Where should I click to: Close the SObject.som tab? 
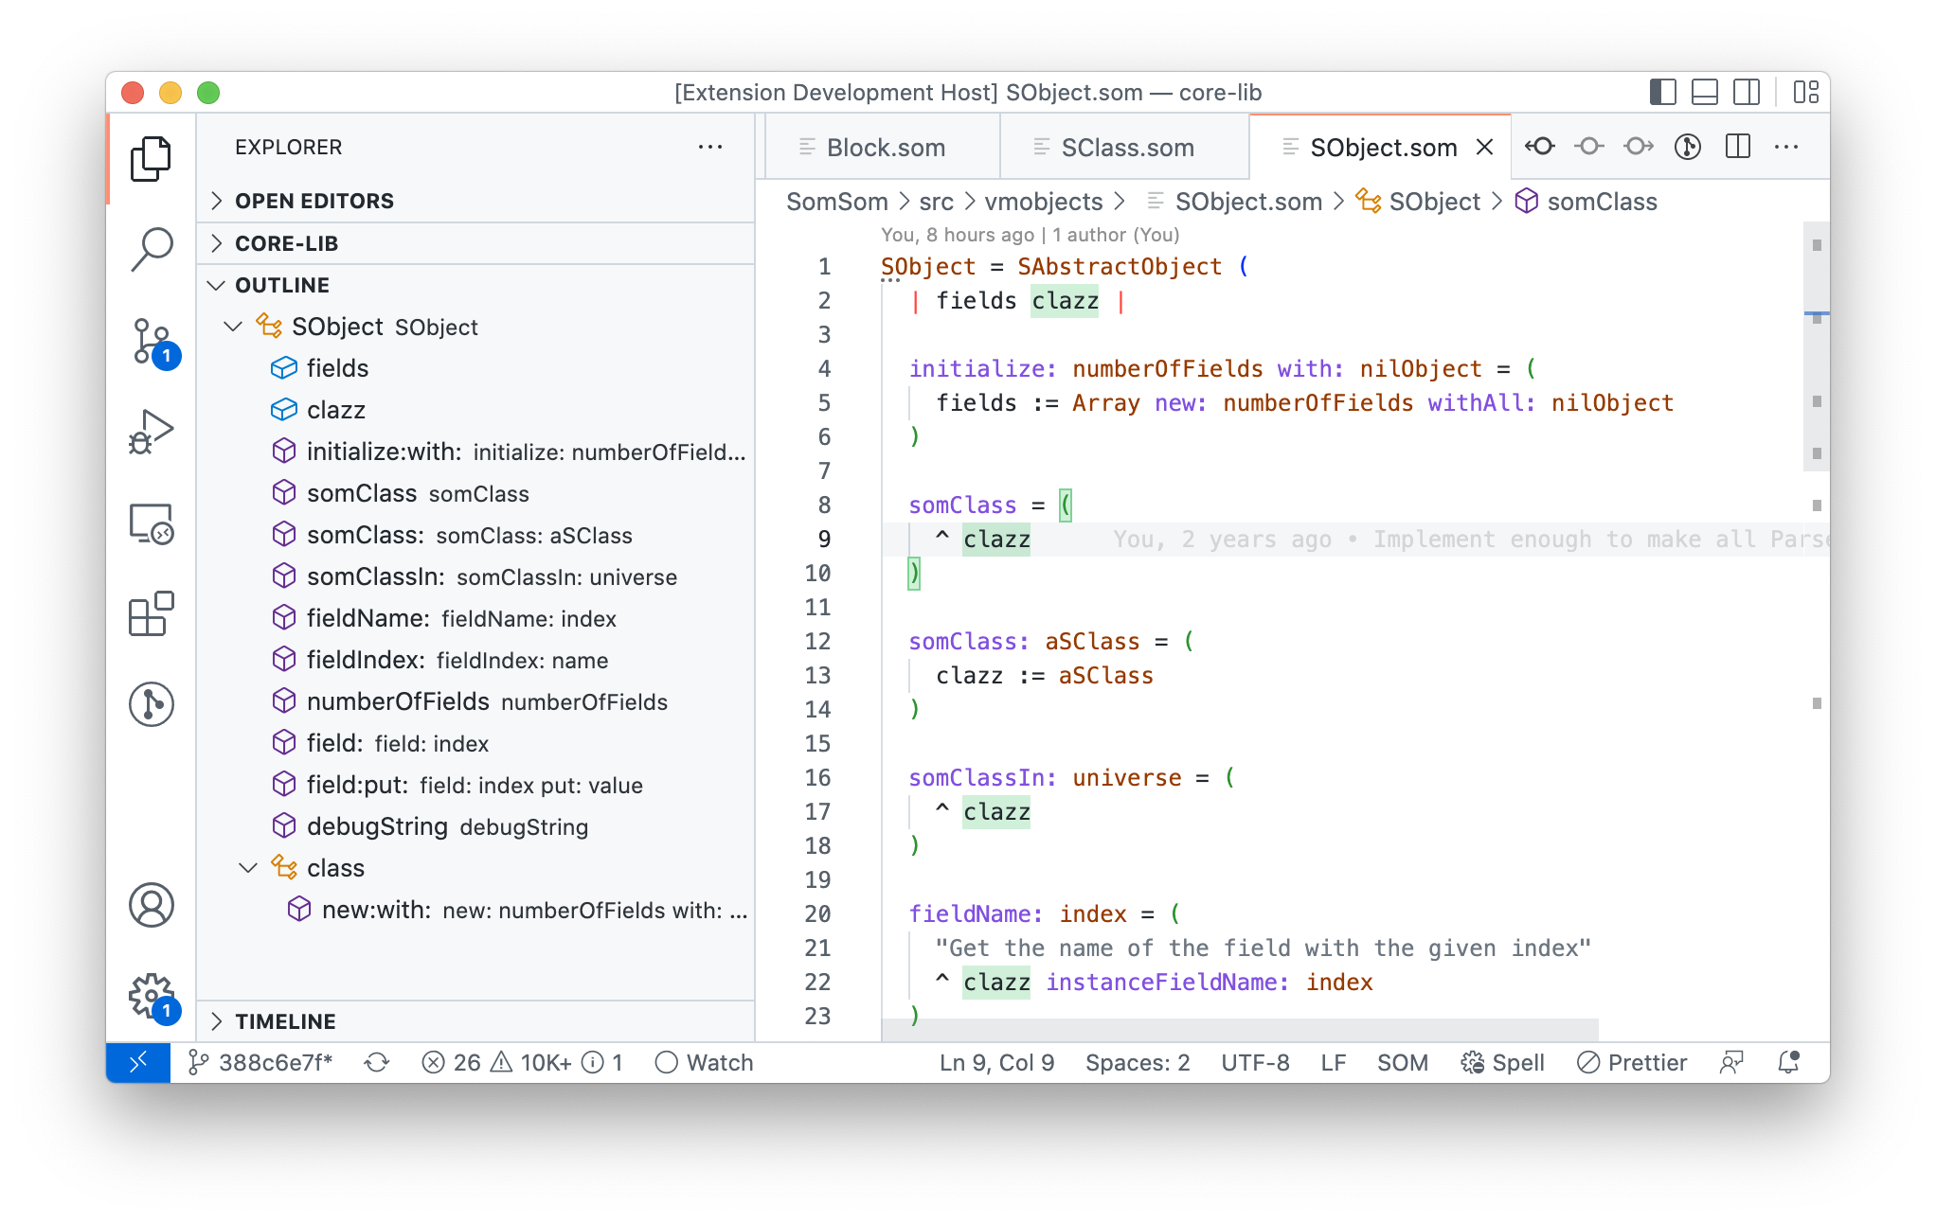click(1484, 148)
